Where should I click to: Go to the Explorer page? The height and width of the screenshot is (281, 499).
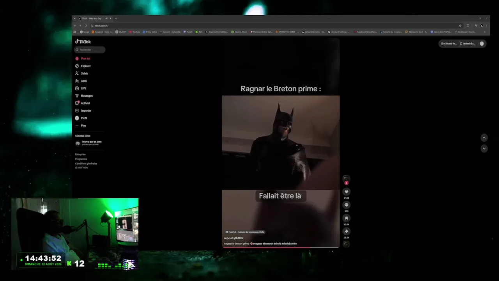pos(83,66)
